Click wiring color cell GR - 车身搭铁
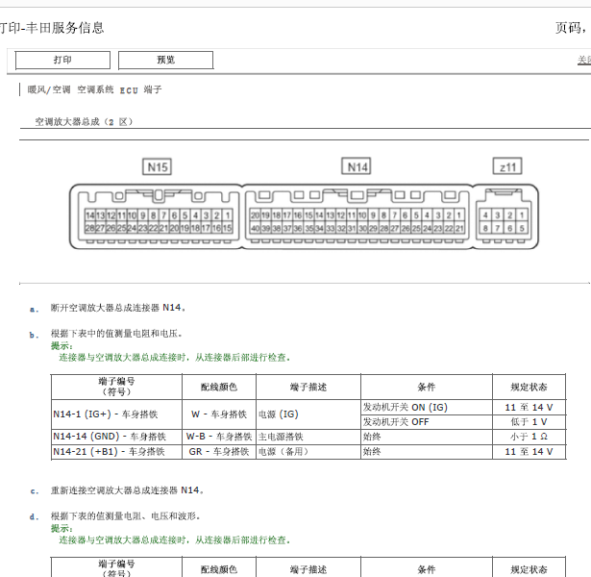The image size is (591, 577). coord(219,452)
